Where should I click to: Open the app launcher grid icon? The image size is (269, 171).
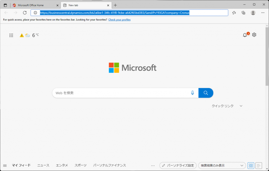click(x=11, y=35)
